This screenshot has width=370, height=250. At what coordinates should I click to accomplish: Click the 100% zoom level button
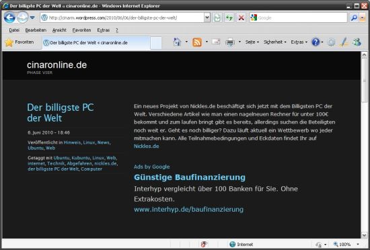pyautogui.click(x=342, y=245)
